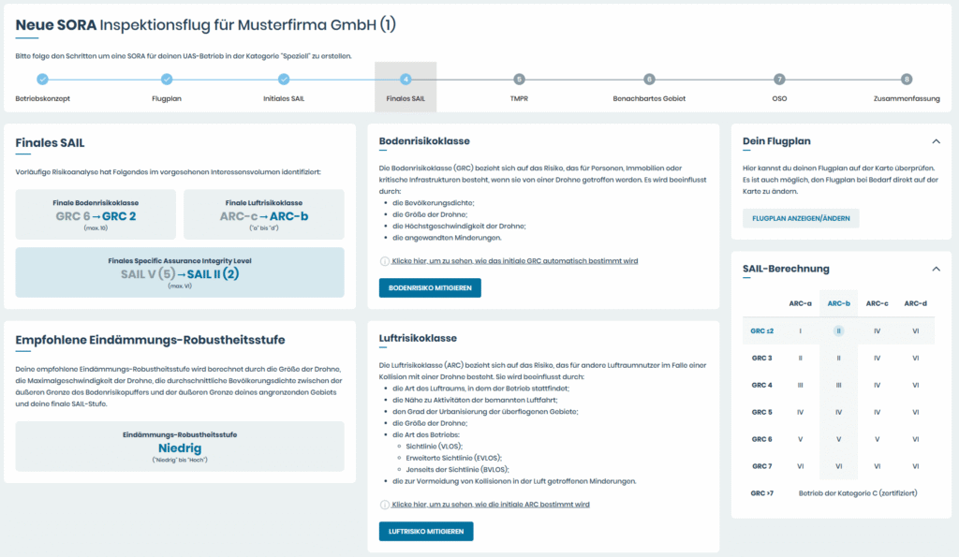This screenshot has width=959, height=557.
Task: Collapse the Dein Flugplan panel
Action: (x=936, y=141)
